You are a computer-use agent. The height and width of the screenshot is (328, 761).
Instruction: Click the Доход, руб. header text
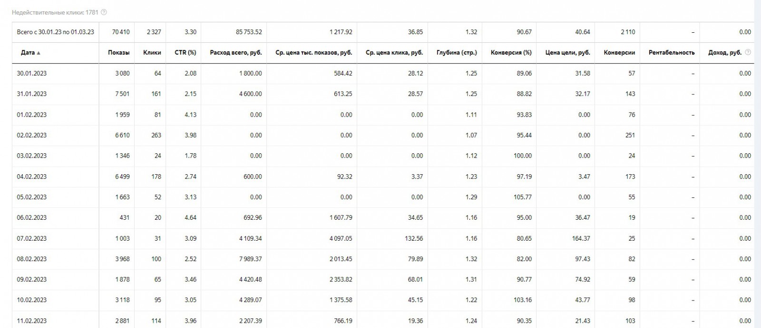point(724,53)
